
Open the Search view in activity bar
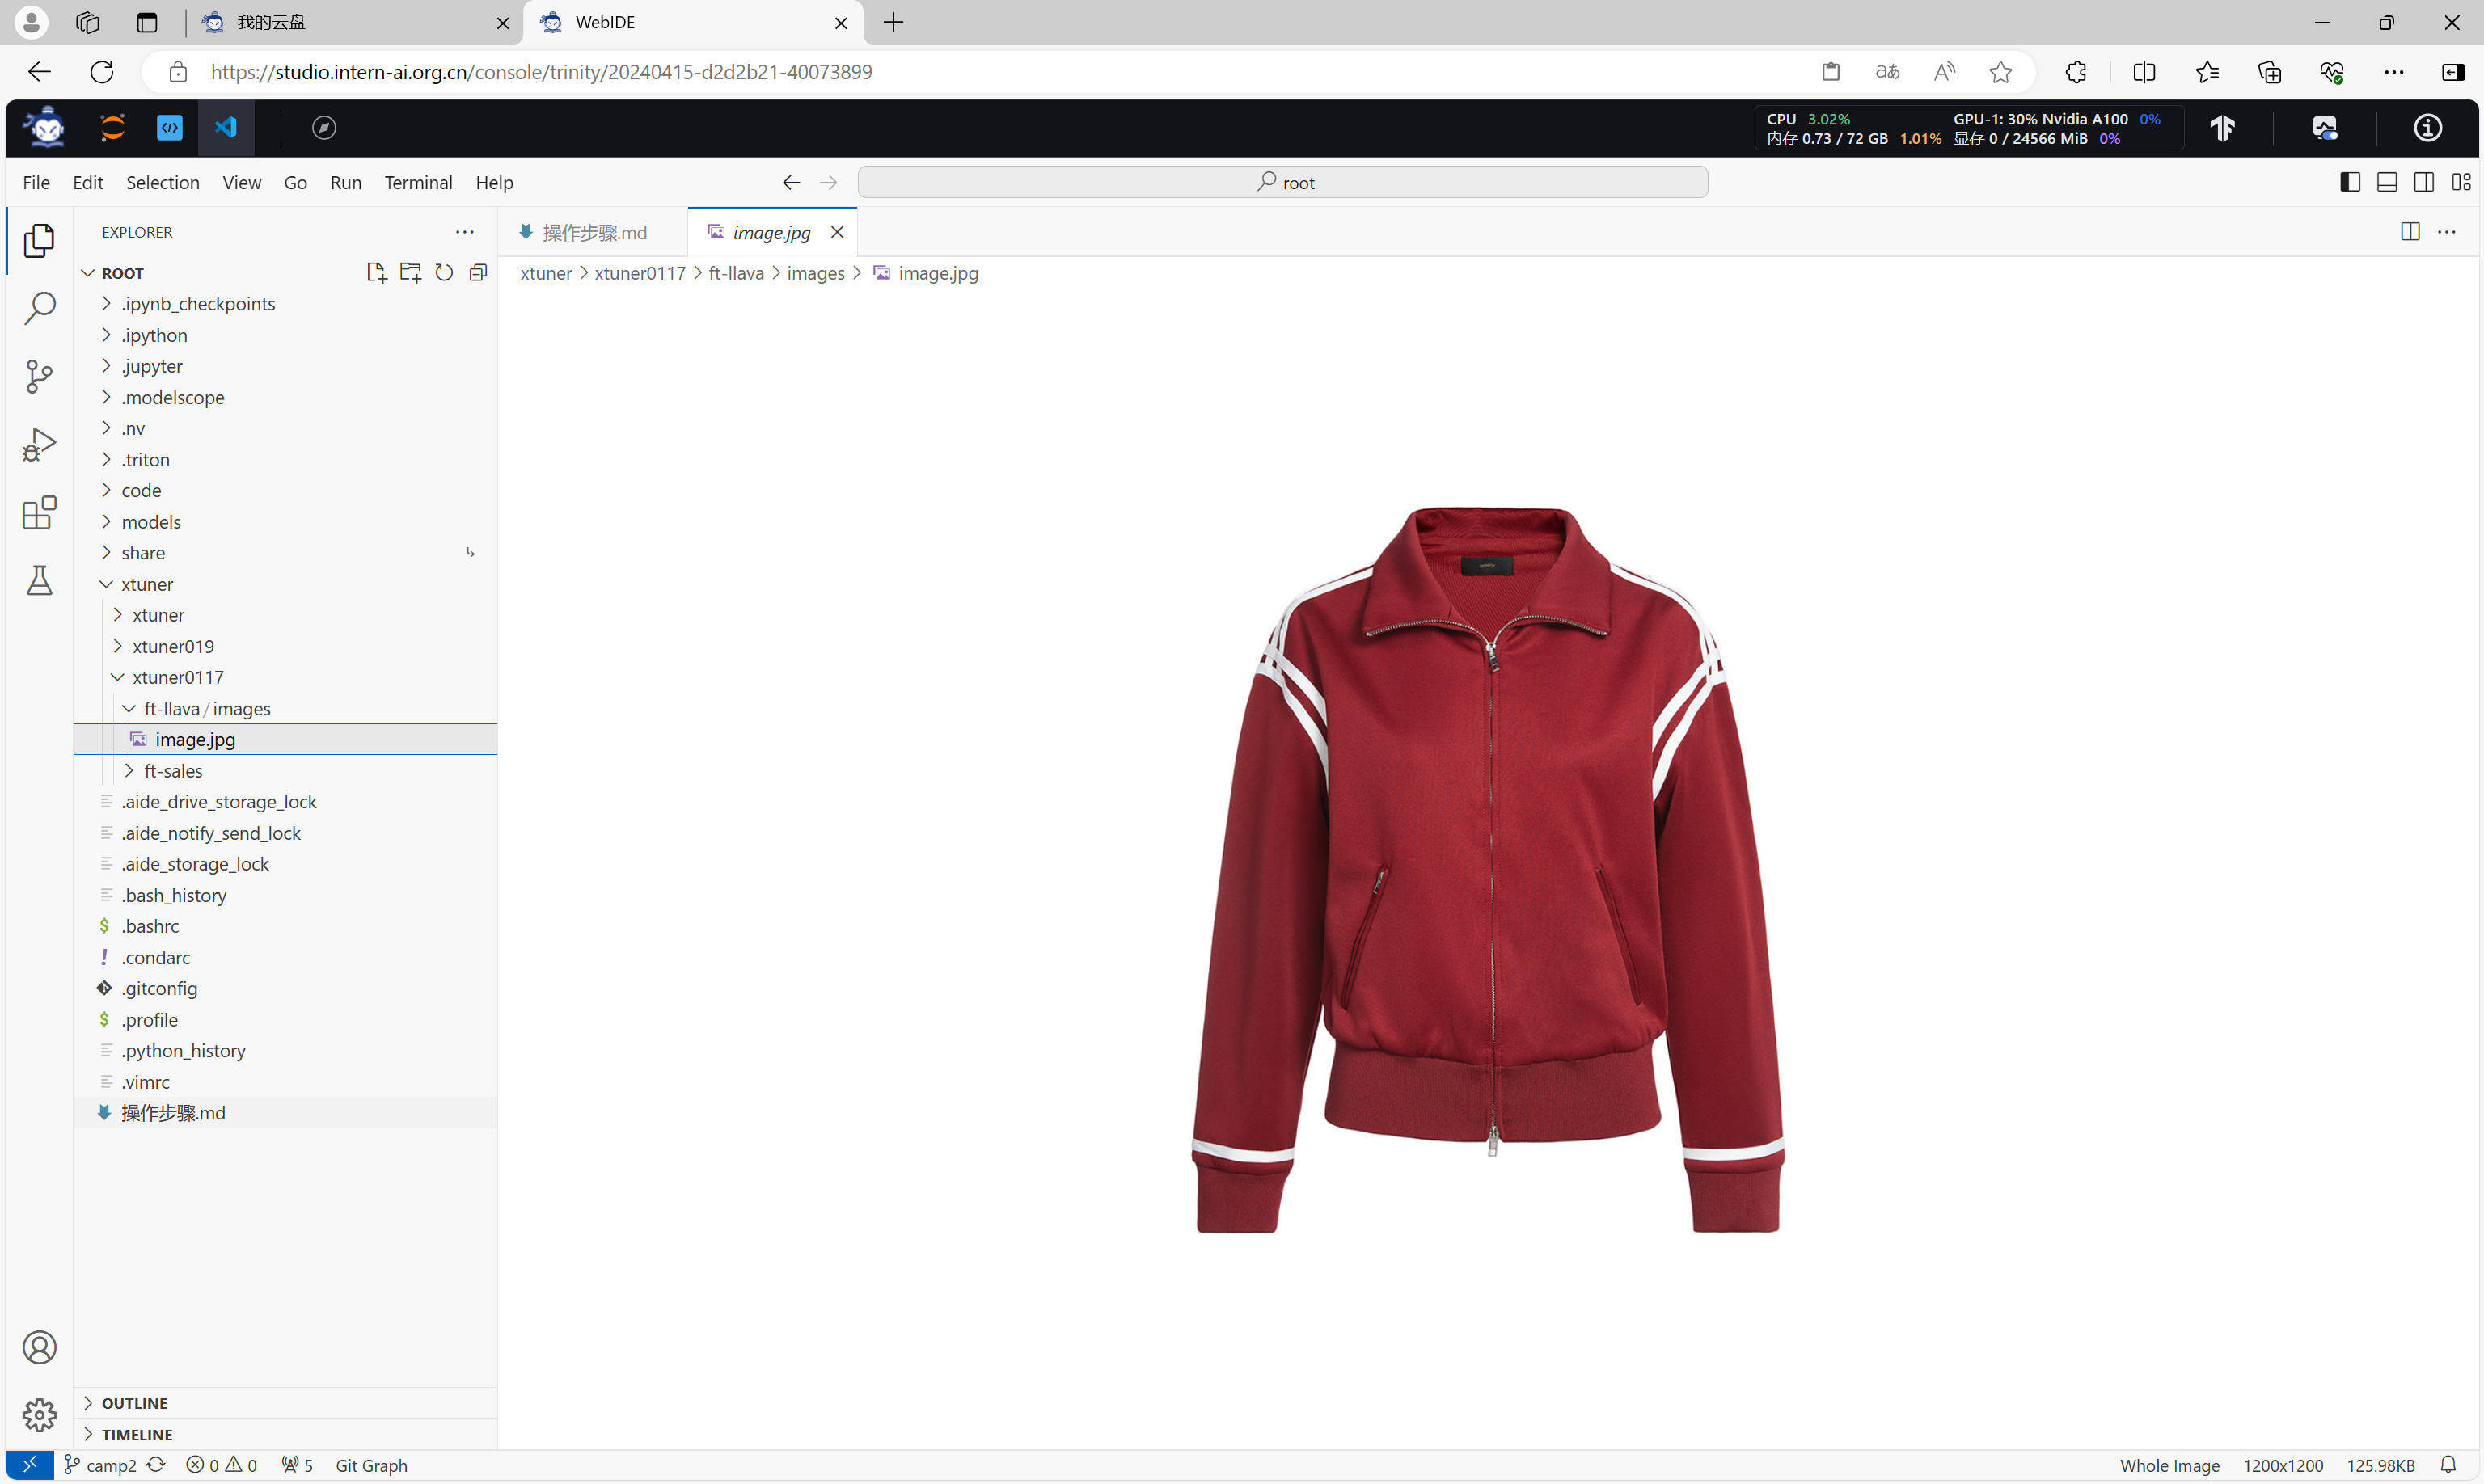click(39, 308)
